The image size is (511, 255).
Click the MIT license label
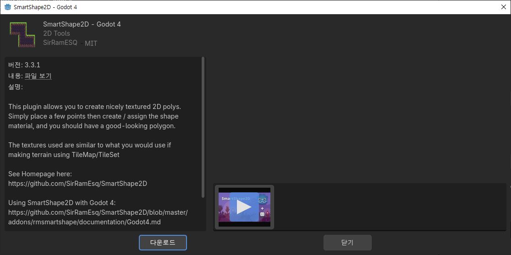tap(91, 43)
